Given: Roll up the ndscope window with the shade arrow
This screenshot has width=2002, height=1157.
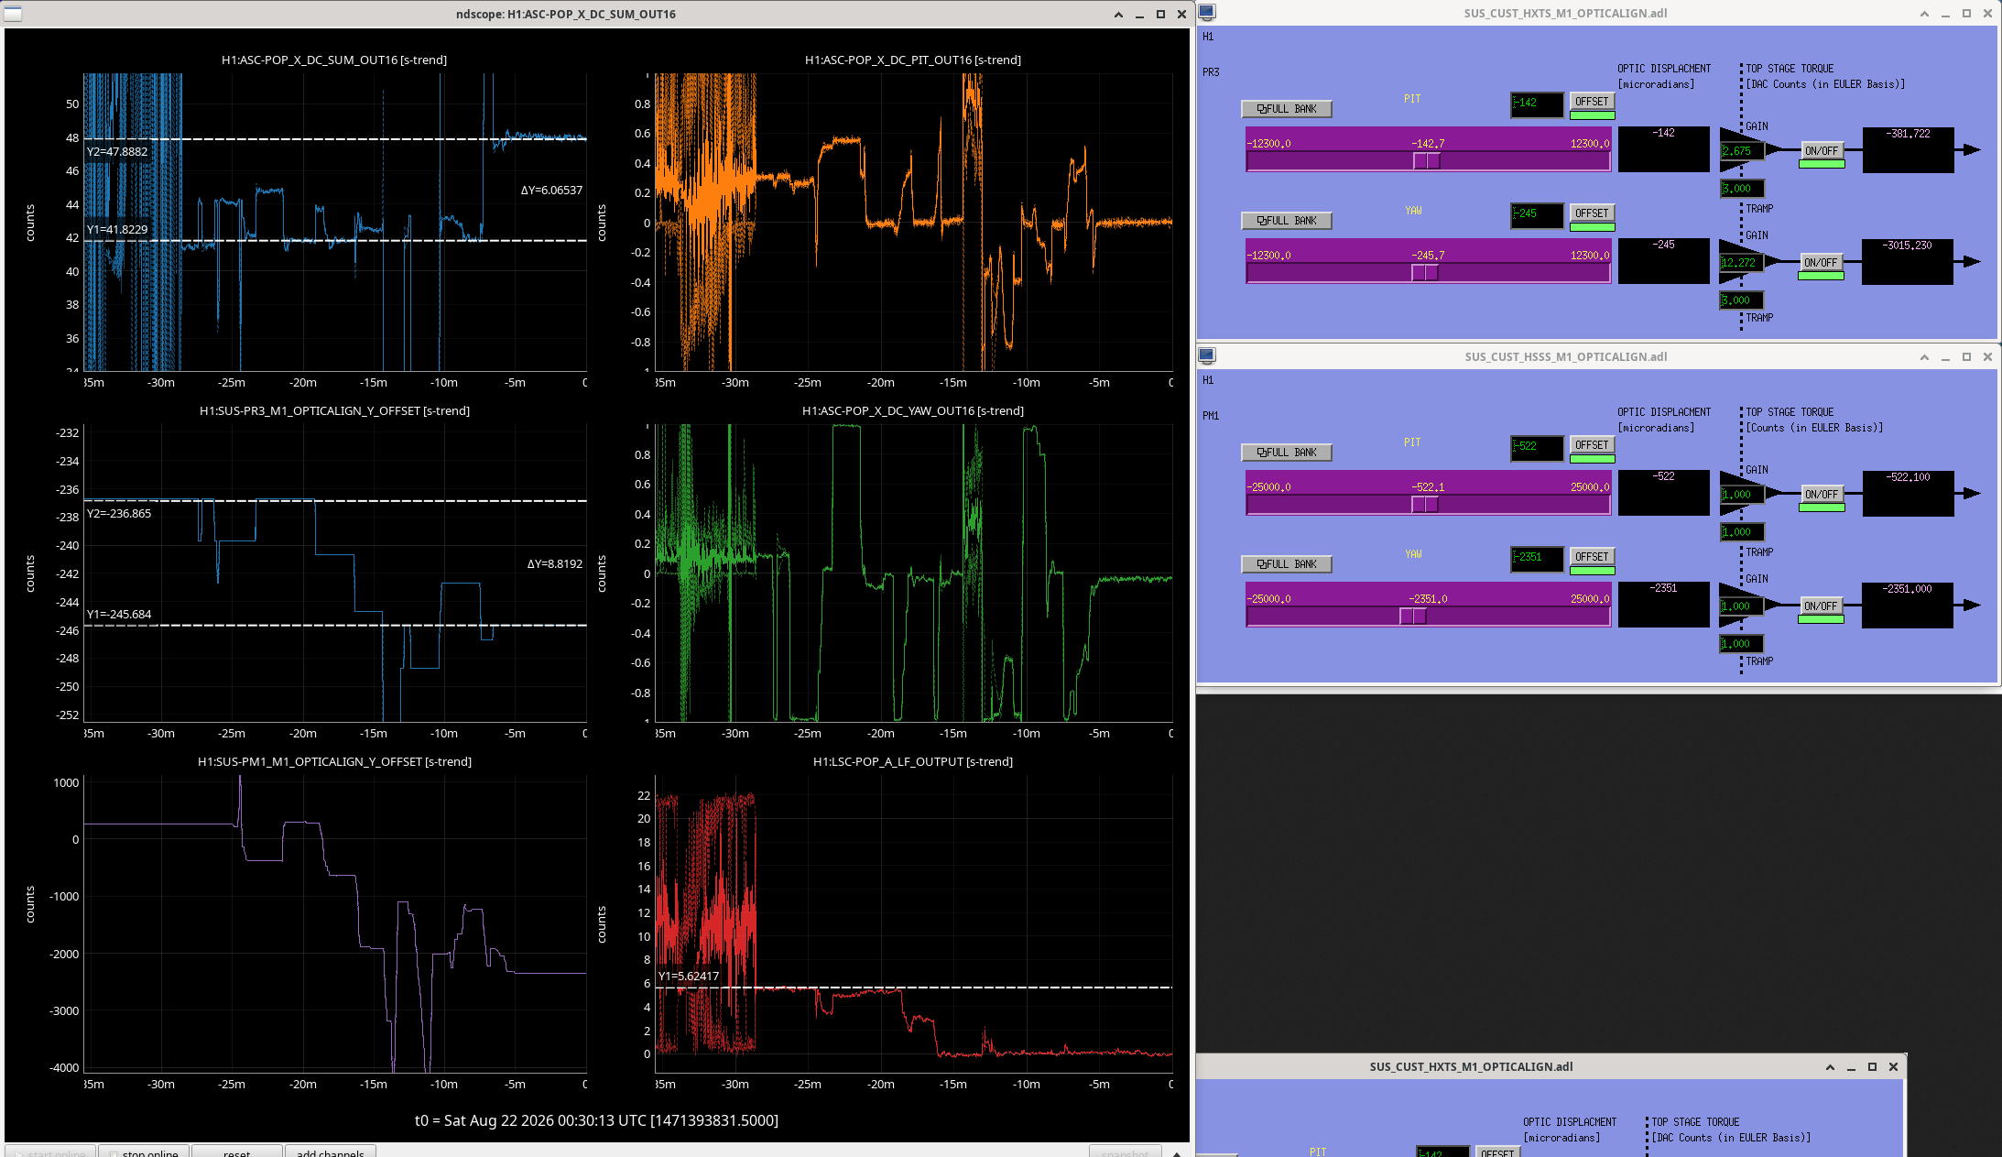Looking at the screenshot, I should pos(1118,15).
